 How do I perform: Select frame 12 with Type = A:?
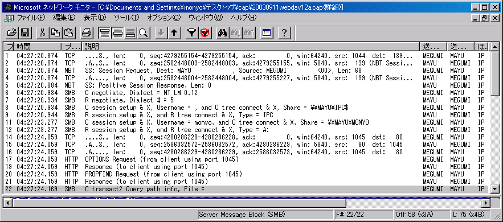coord(246,130)
